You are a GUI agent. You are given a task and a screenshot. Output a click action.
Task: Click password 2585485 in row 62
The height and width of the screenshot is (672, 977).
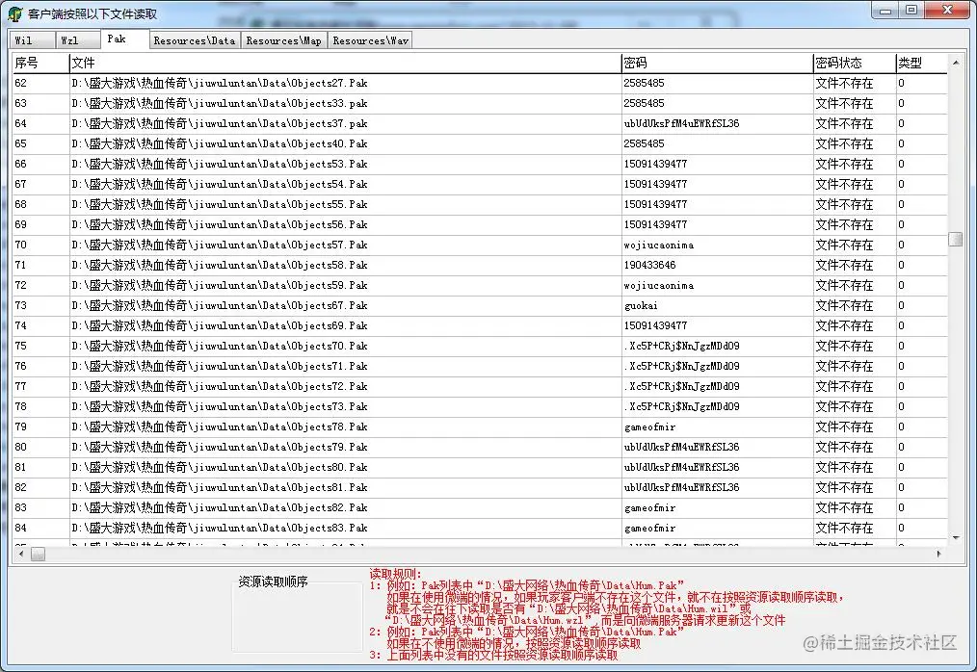(645, 83)
